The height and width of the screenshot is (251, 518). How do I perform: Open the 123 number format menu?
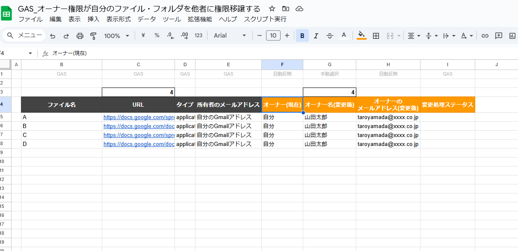pyautogui.click(x=198, y=35)
